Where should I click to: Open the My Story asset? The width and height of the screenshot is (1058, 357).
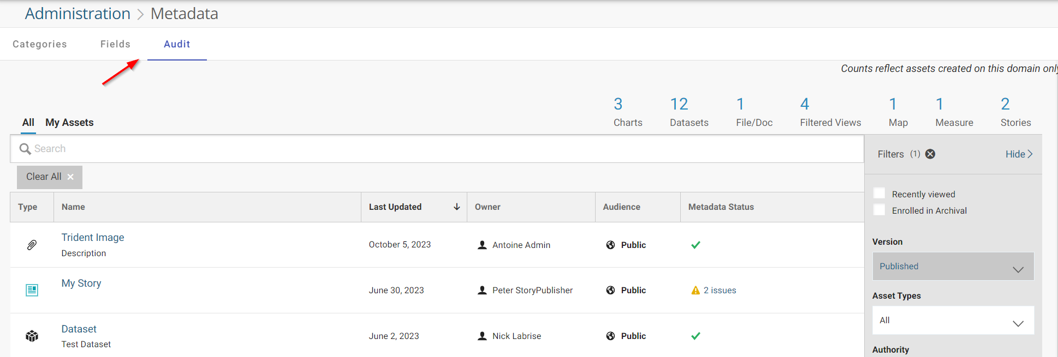81,283
